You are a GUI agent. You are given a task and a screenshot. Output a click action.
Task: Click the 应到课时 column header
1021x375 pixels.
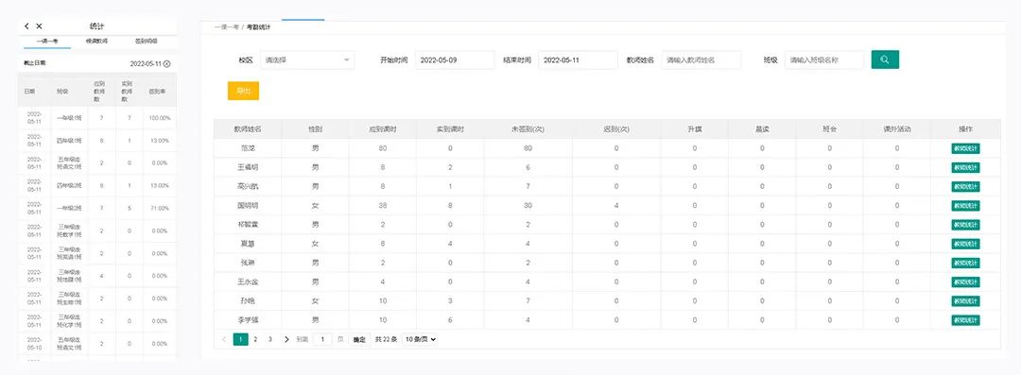click(383, 129)
